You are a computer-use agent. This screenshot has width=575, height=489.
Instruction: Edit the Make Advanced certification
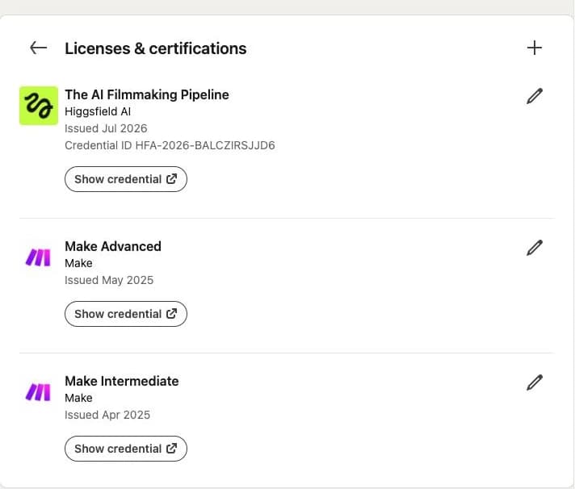point(535,248)
